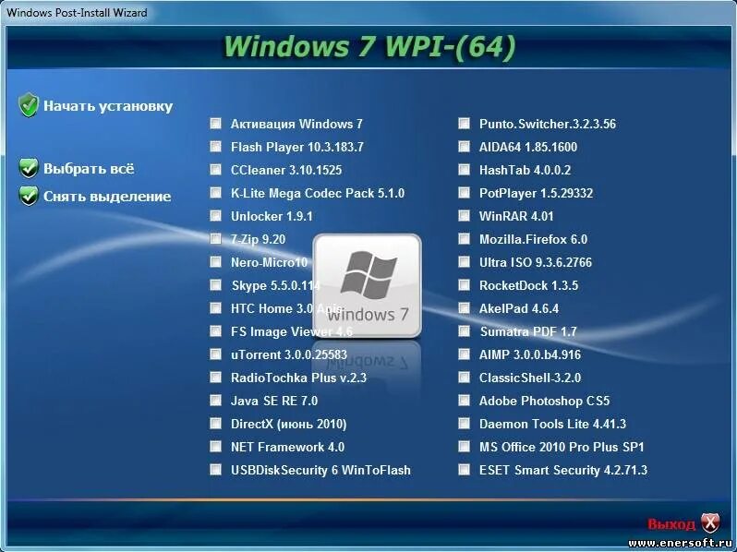Tick the DirectX (июнь 2010) checkbox
Image resolution: width=737 pixels, height=552 pixels.
coord(216,424)
